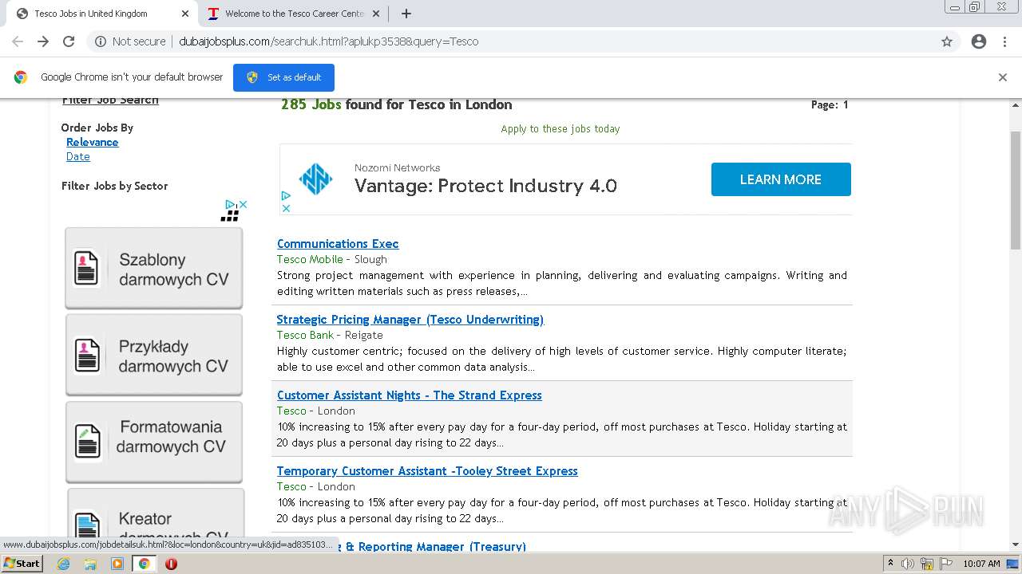Open the Communications Exec job listing

(x=338, y=244)
